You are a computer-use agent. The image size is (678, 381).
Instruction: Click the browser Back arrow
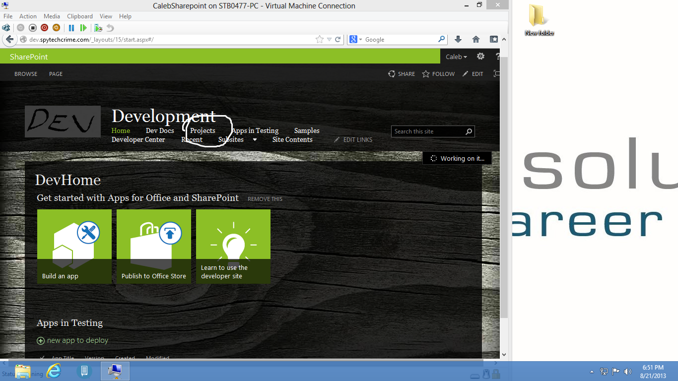coord(9,39)
